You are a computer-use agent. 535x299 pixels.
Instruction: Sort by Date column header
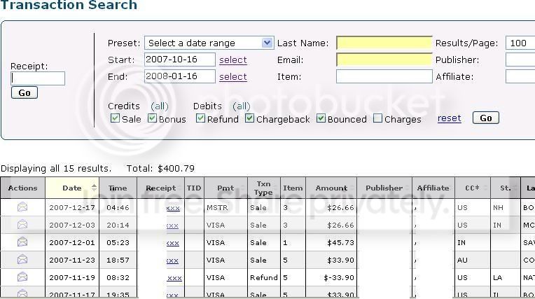coord(72,188)
